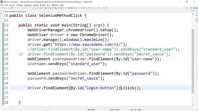The width and height of the screenshot is (198, 111).
Task: Click the variable "password" in line 22
Action: point(62,73)
